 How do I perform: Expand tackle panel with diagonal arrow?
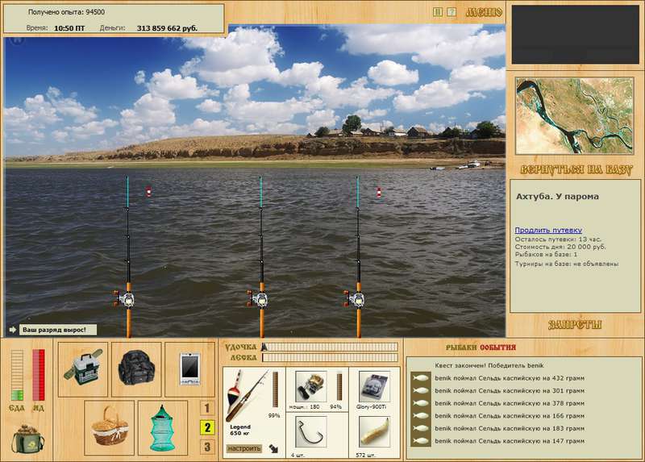tap(273, 448)
